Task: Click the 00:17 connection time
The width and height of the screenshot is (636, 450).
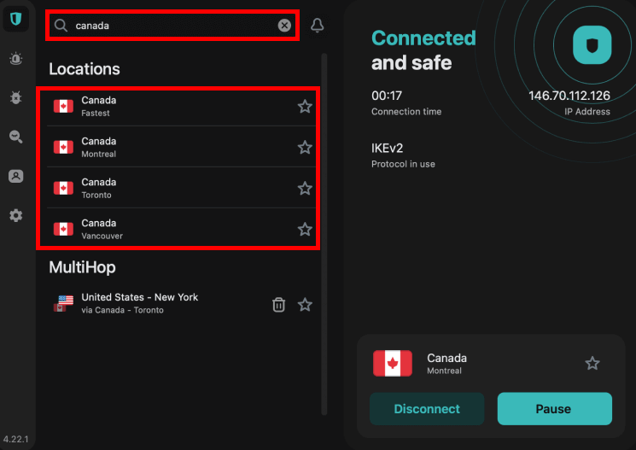Action: [387, 96]
